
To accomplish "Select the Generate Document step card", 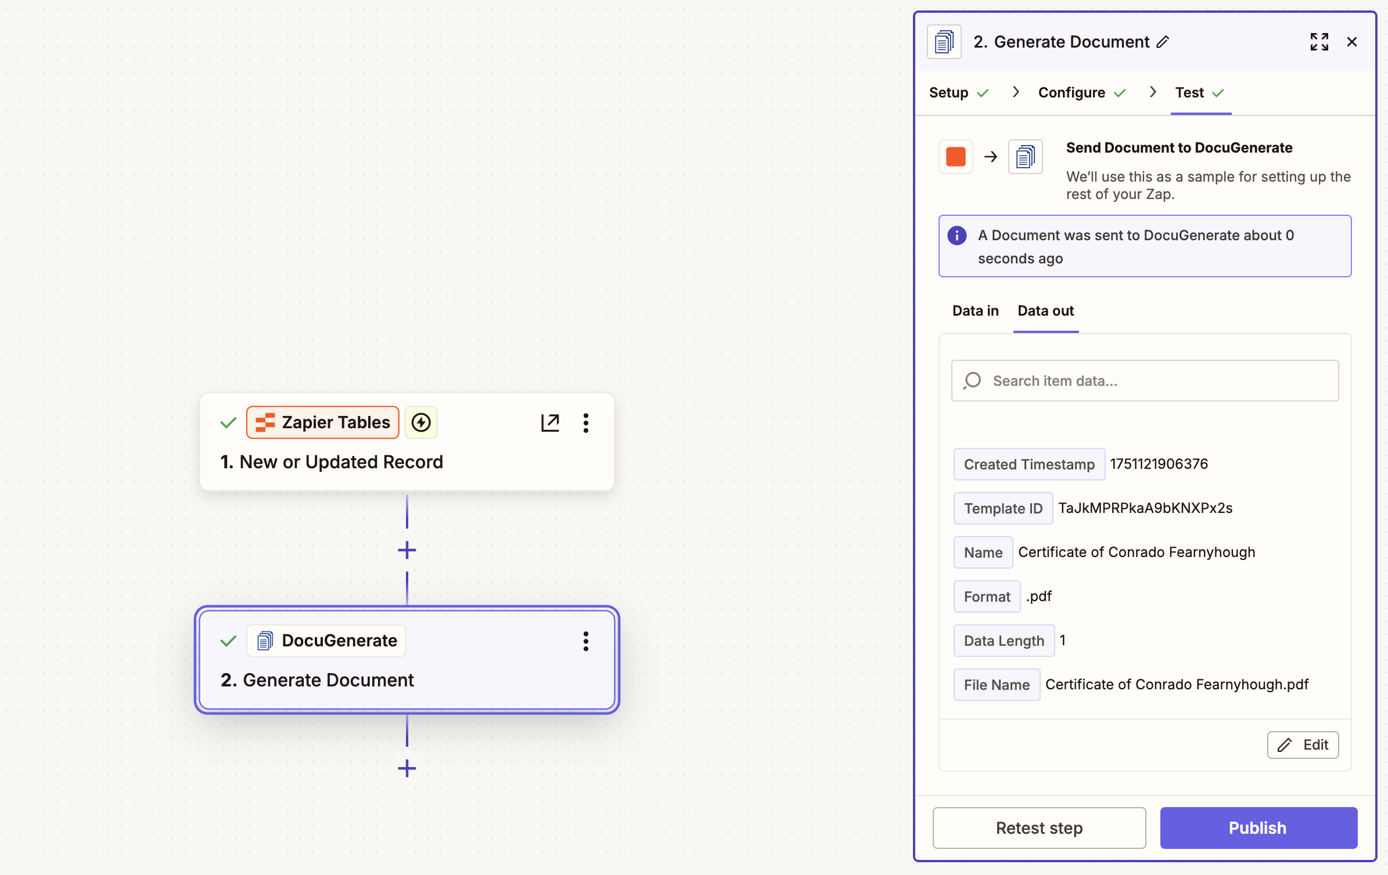I will coord(407,660).
